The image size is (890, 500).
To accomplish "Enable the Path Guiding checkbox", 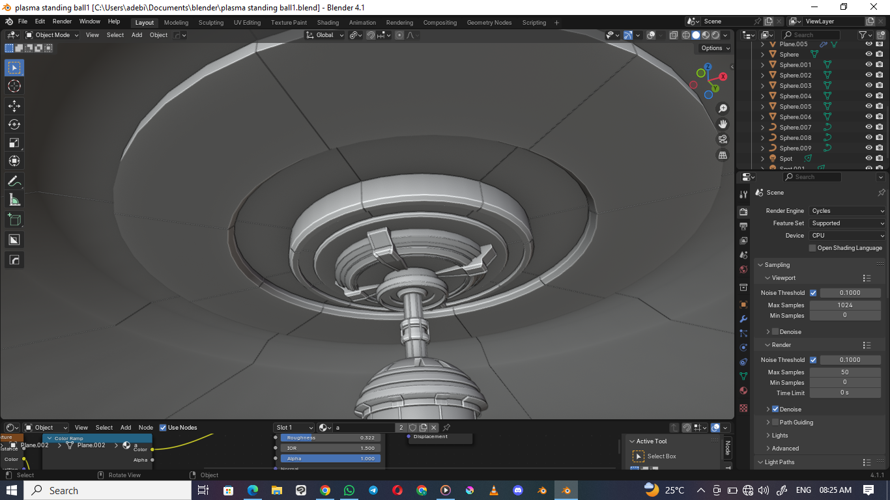I will [x=775, y=423].
